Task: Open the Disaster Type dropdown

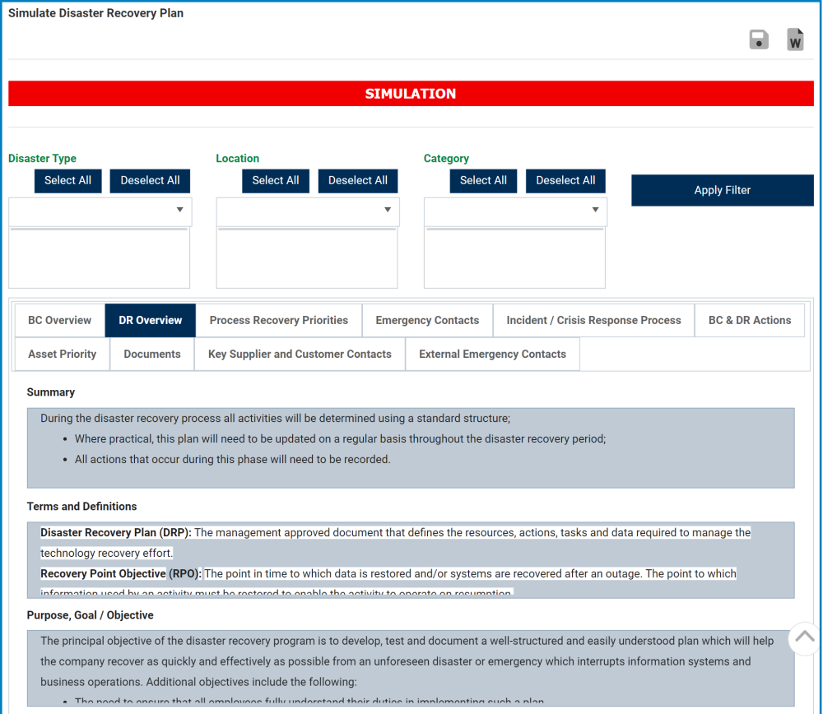Action: click(100, 211)
